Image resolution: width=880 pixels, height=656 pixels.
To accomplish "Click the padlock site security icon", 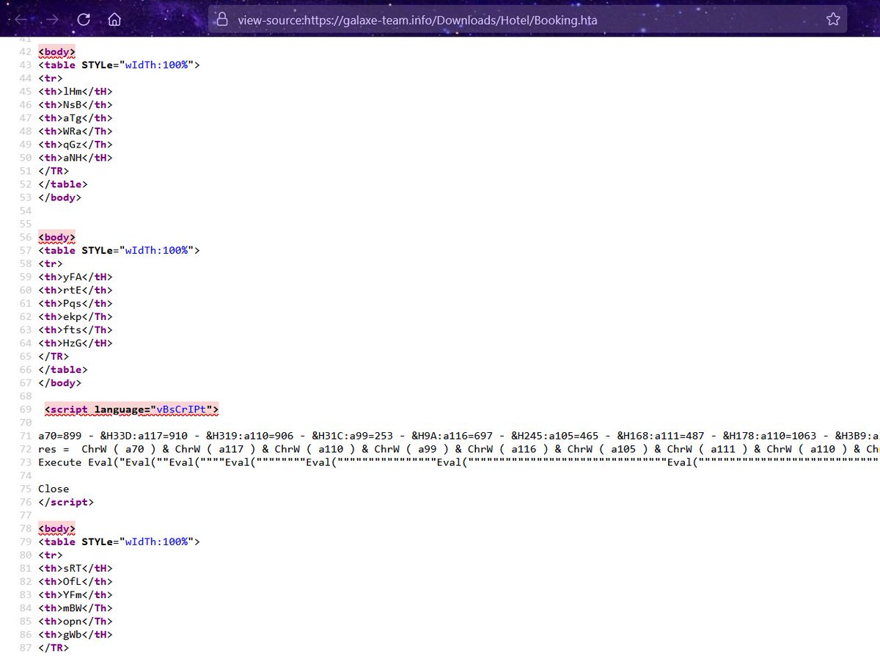I will (x=222, y=20).
